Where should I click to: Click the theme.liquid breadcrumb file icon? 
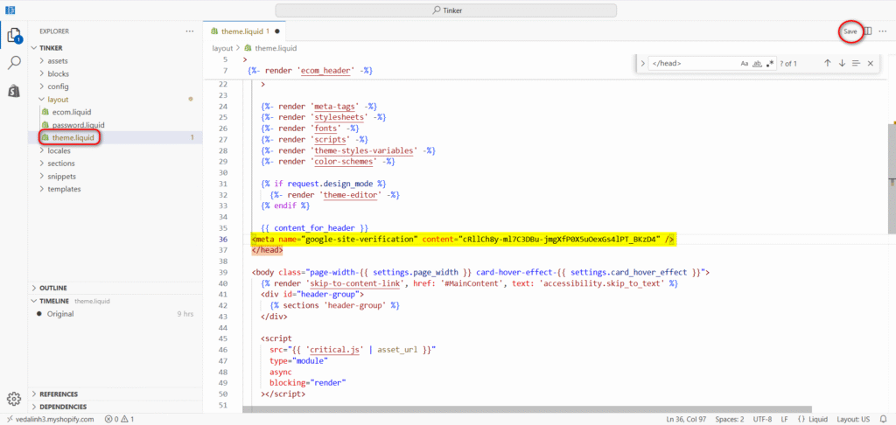(x=248, y=49)
